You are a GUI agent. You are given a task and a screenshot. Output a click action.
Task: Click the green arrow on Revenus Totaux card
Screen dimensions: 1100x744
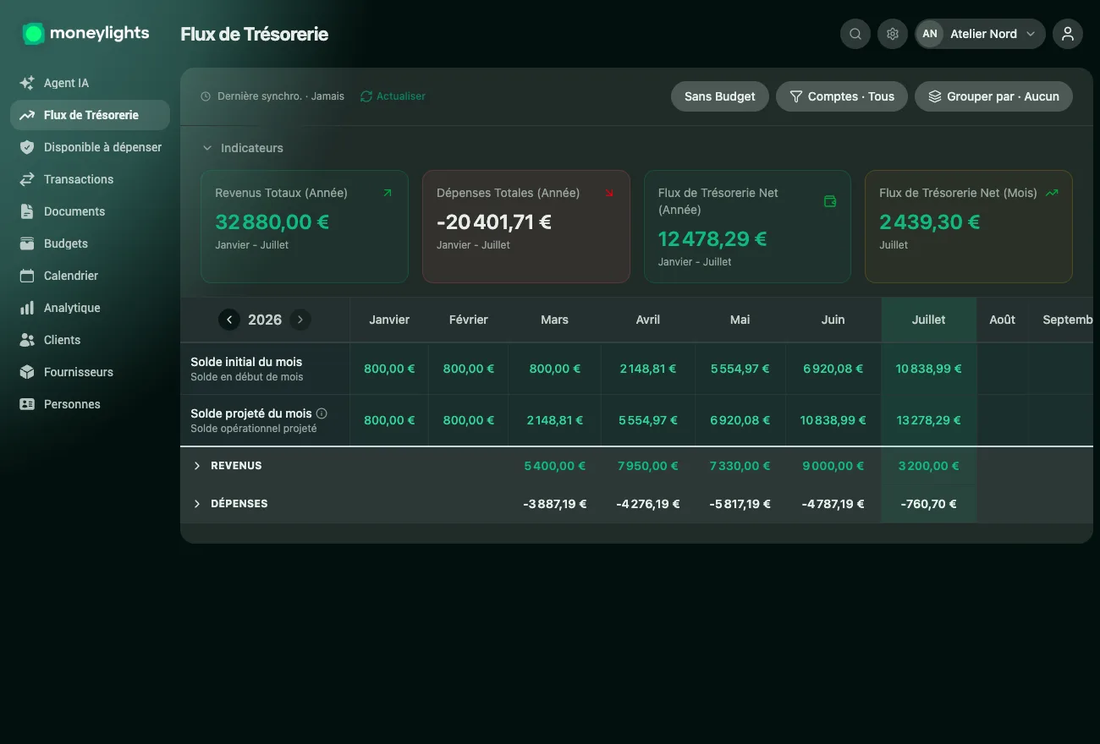click(x=388, y=193)
